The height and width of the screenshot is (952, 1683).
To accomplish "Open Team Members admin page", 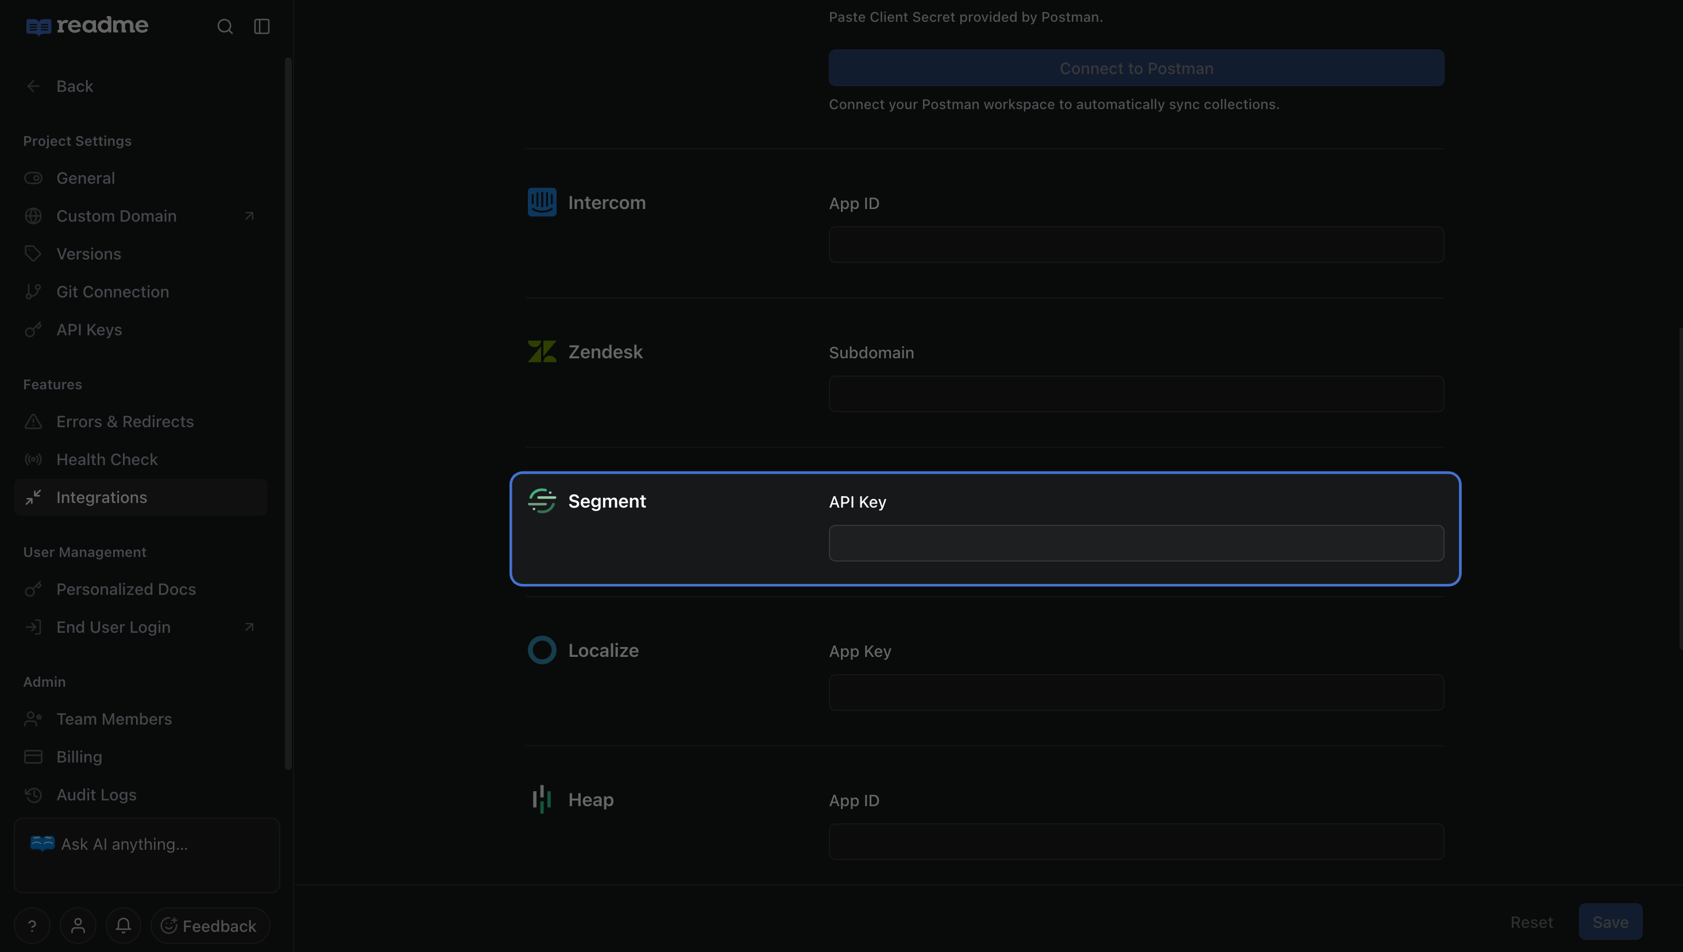I will click(141, 719).
